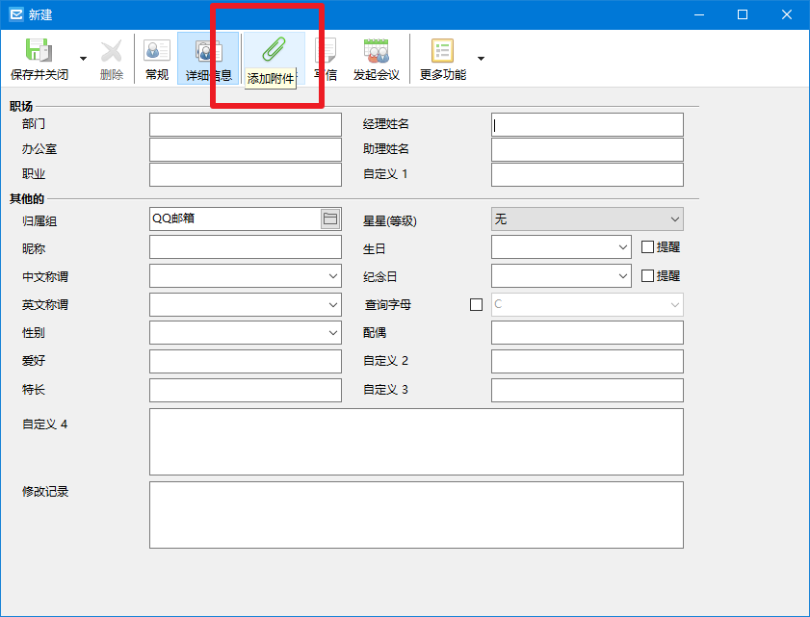The image size is (810, 617).
Task: Click the 写信 compose mail icon
Action: tap(326, 51)
